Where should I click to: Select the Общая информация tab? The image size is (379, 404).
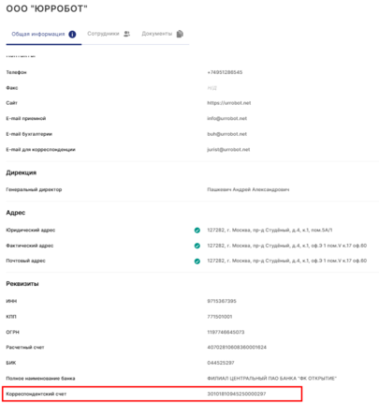44,34
